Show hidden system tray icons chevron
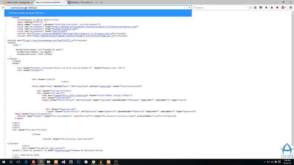 pos(265,162)
